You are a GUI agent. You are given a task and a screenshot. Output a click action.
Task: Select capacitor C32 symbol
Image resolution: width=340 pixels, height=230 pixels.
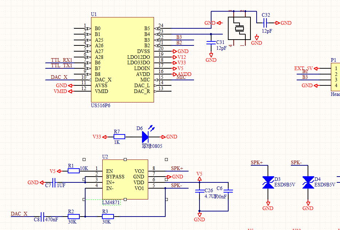pyautogui.click(x=265, y=23)
